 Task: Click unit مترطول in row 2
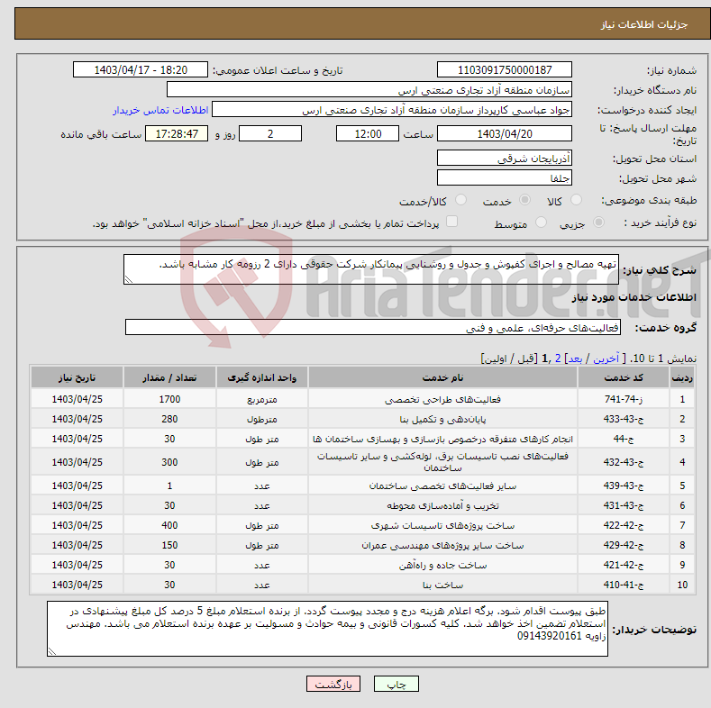(x=262, y=420)
